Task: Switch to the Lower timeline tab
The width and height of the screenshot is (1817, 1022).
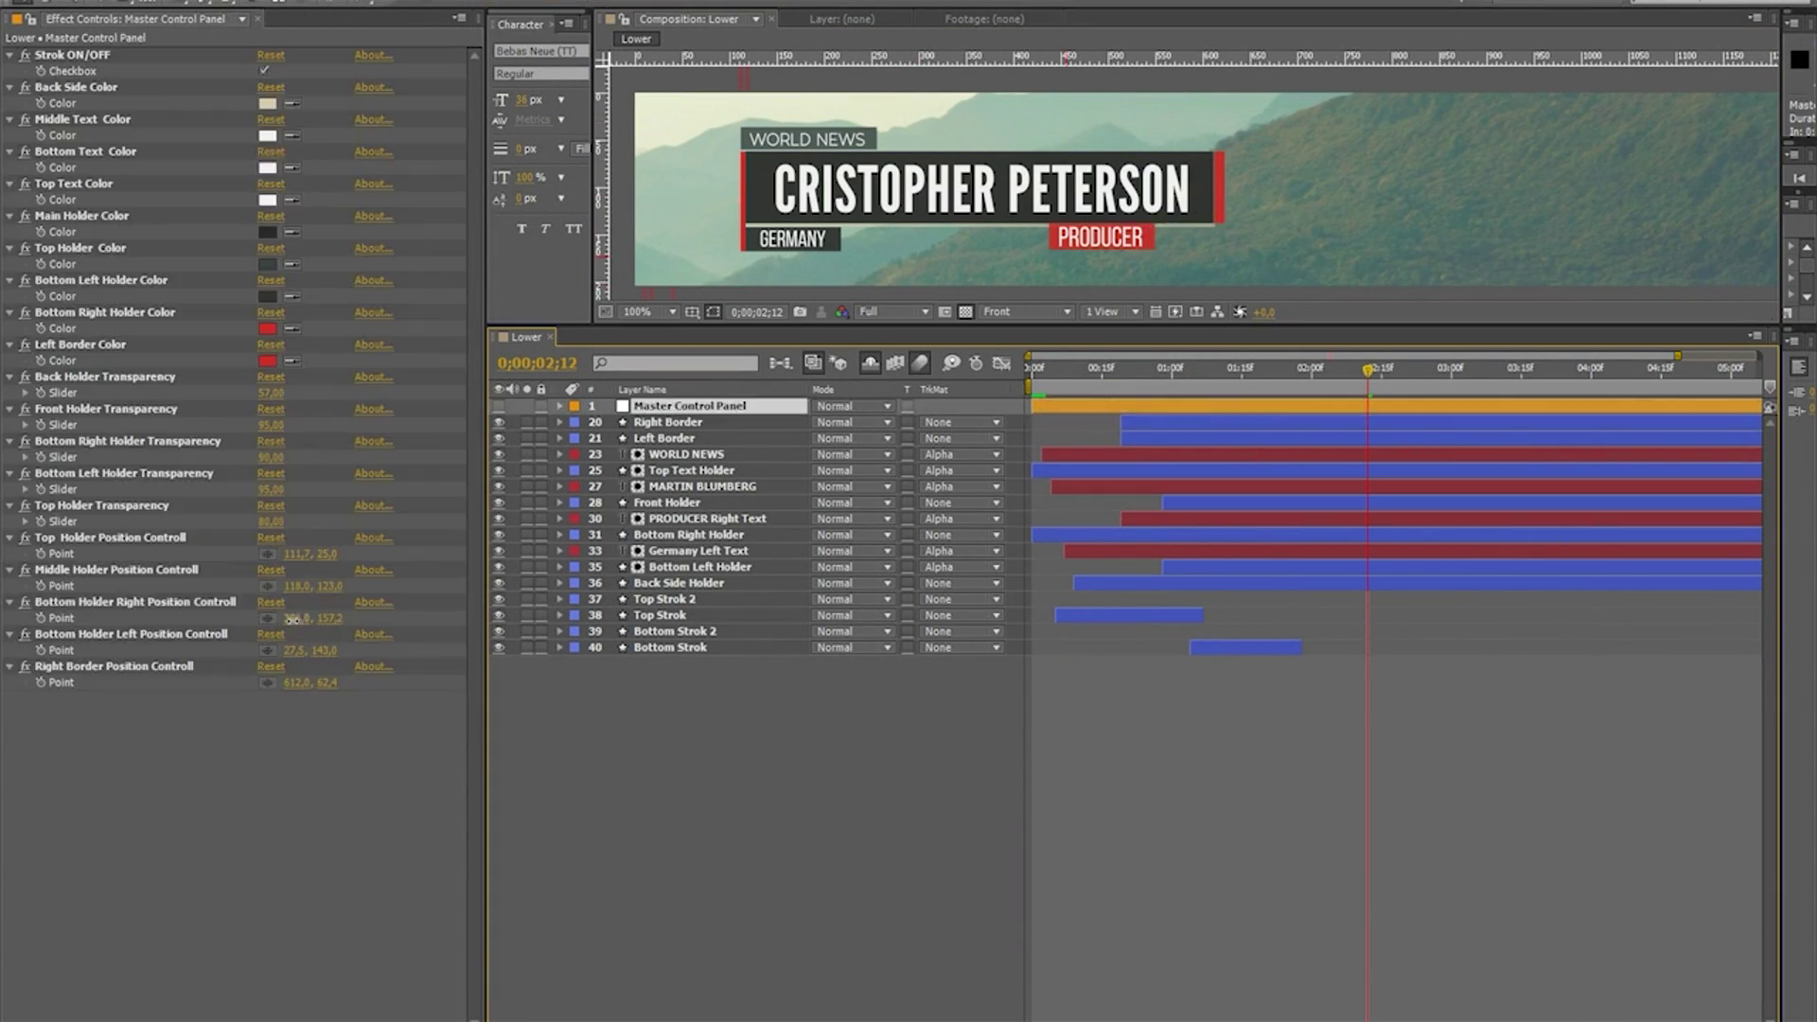Action: [x=525, y=338]
